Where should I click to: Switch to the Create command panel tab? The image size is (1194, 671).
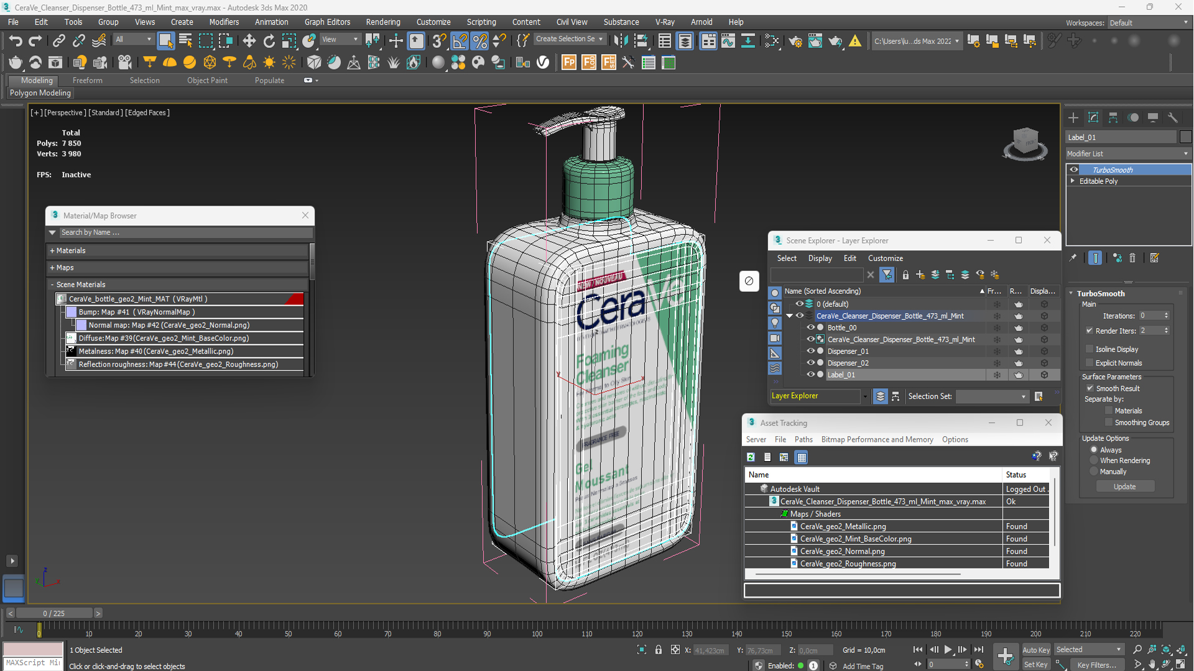tap(1073, 117)
